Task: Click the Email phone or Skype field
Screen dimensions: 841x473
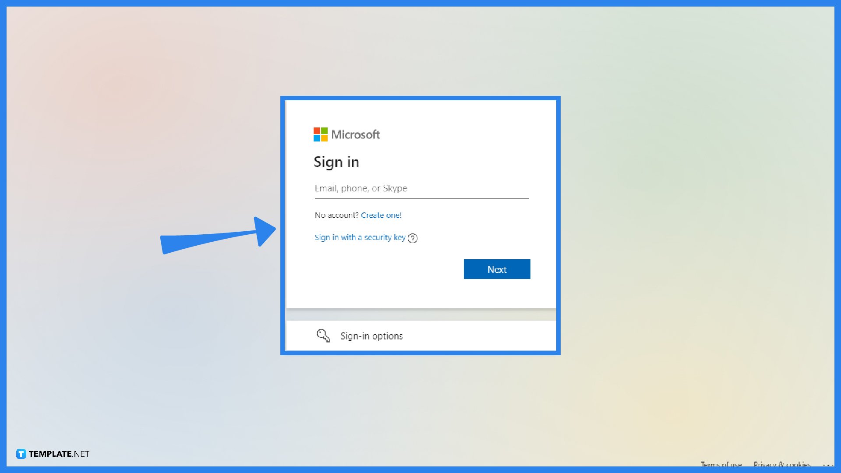Action: 421,188
